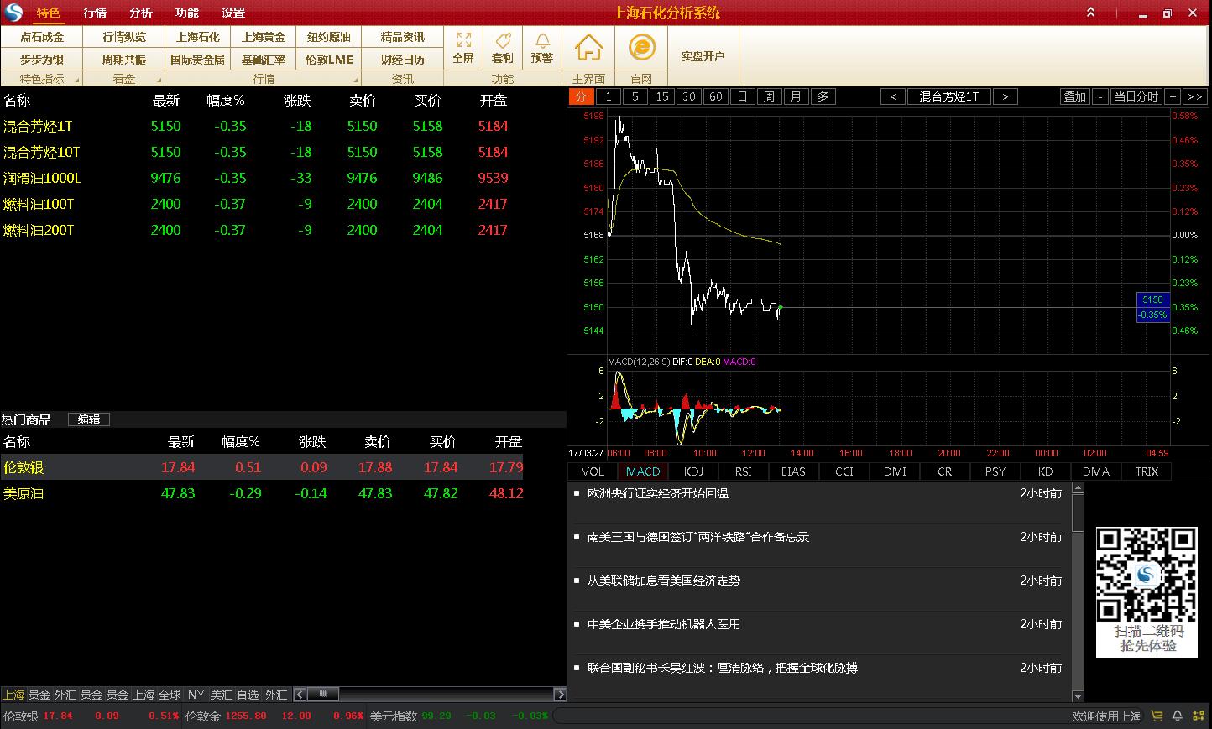1212x729 pixels.
Task: Open the news item 欧洲央行证实经济开始回温
Action: (x=658, y=493)
